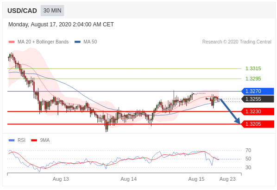Click the Aug 13 date axis label

[x=61, y=179]
